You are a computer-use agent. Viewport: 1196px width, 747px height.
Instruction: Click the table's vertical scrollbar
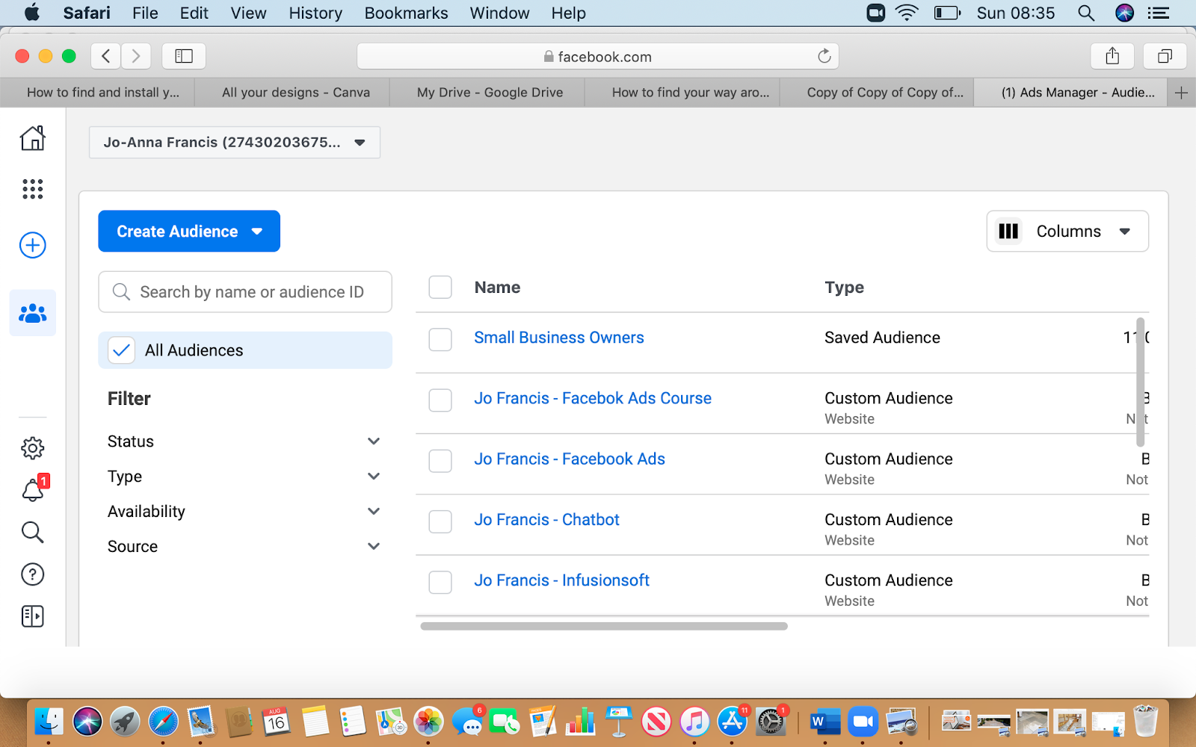(1140, 382)
